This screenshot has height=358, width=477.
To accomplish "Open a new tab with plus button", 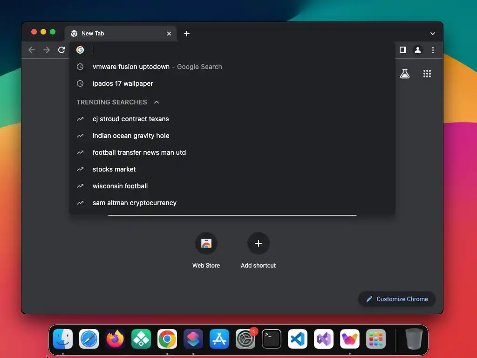I will pyautogui.click(x=187, y=34).
